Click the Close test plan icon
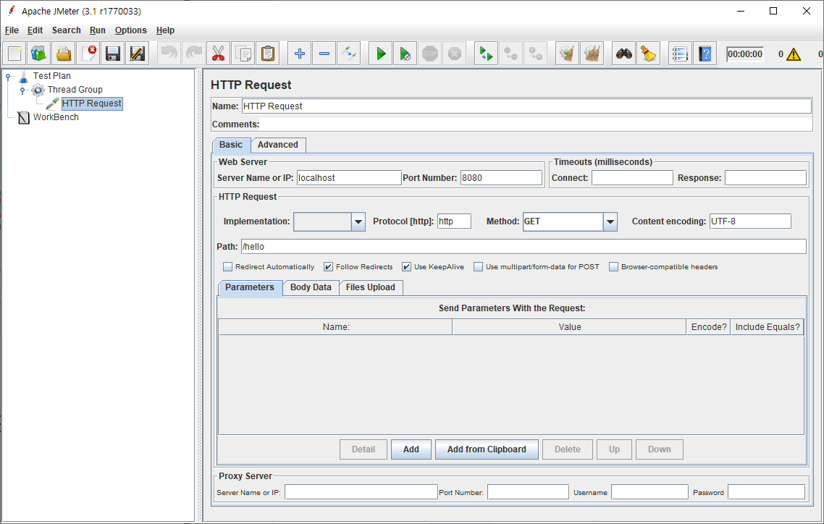 [88, 54]
